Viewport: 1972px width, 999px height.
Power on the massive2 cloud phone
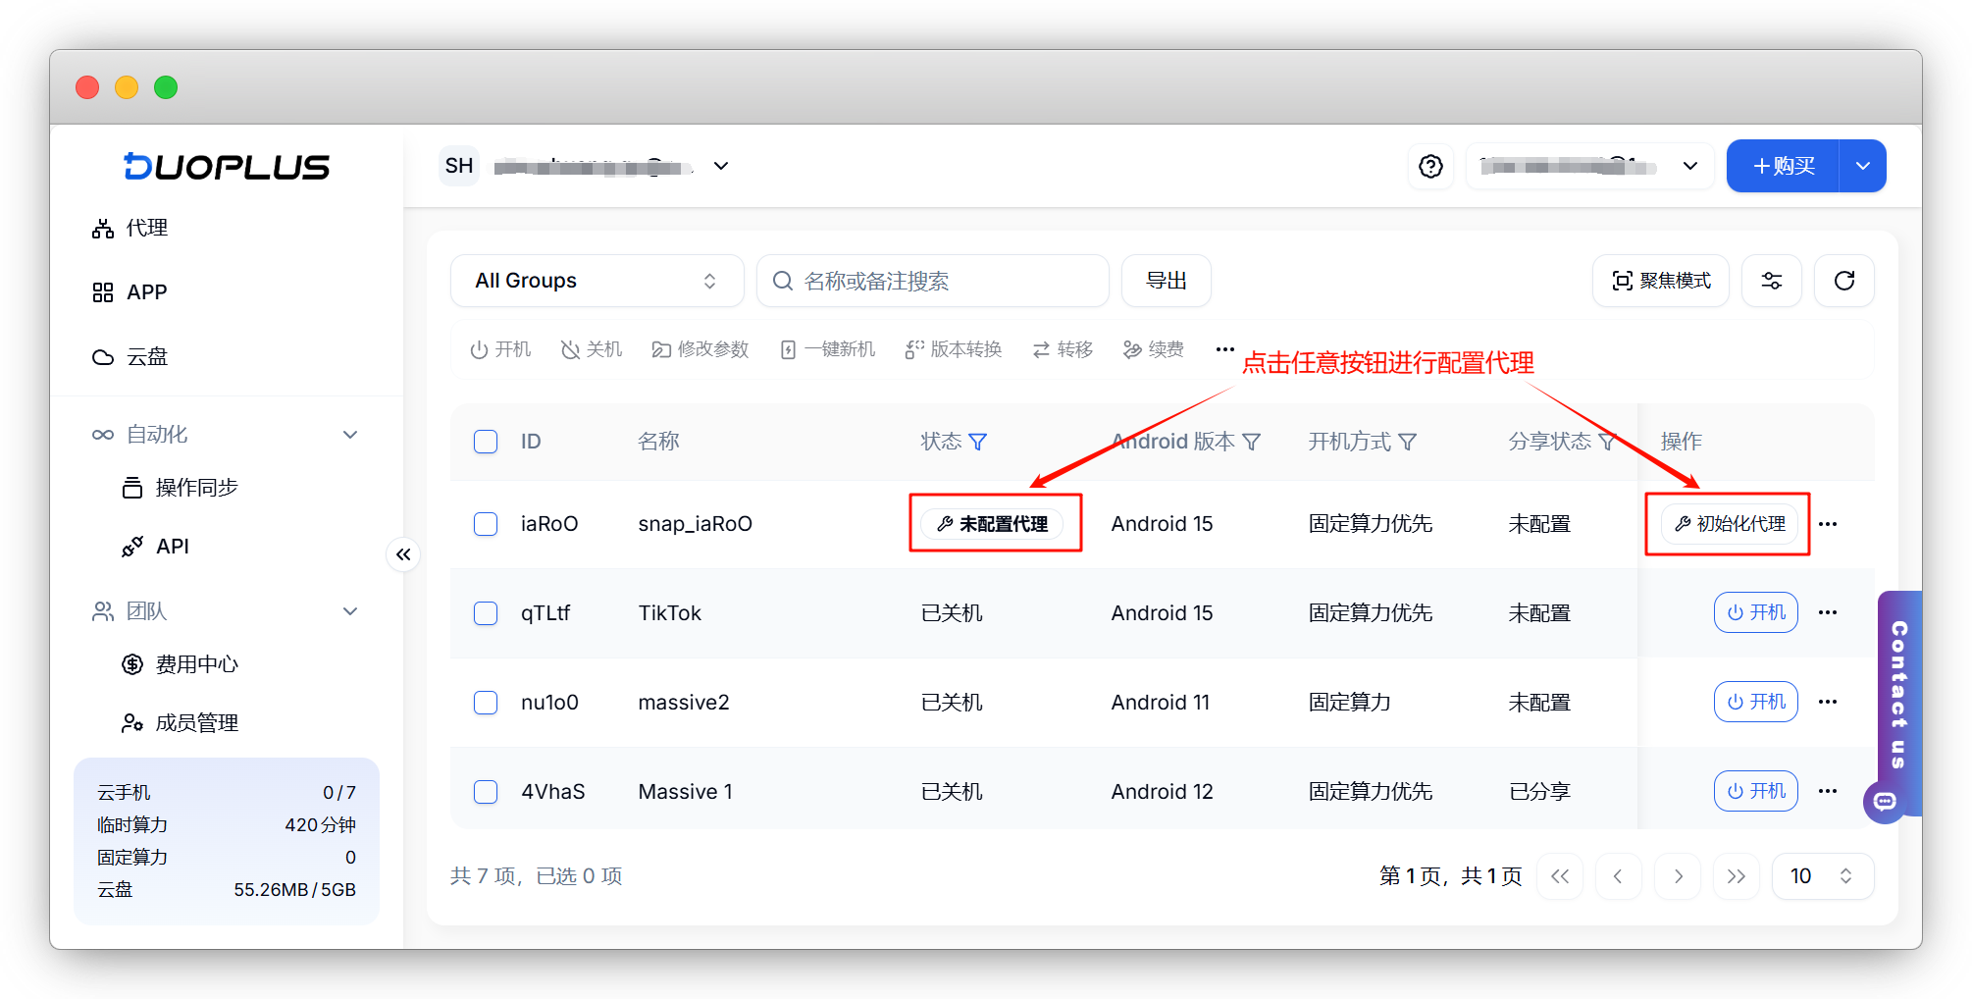coord(1755,703)
